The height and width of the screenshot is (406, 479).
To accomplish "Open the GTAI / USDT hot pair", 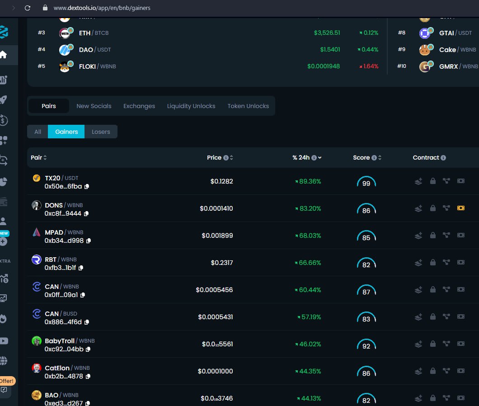I will point(455,33).
